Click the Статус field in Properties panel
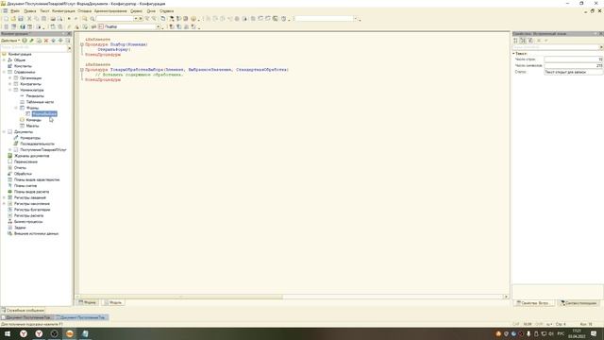This screenshot has width=604, height=340. pos(573,72)
